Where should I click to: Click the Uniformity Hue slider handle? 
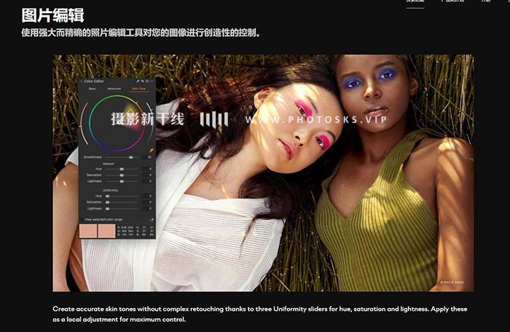107,196
